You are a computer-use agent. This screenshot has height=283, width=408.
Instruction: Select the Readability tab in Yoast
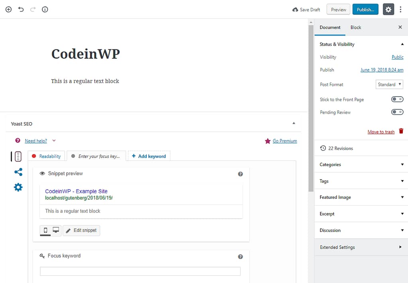coord(46,156)
